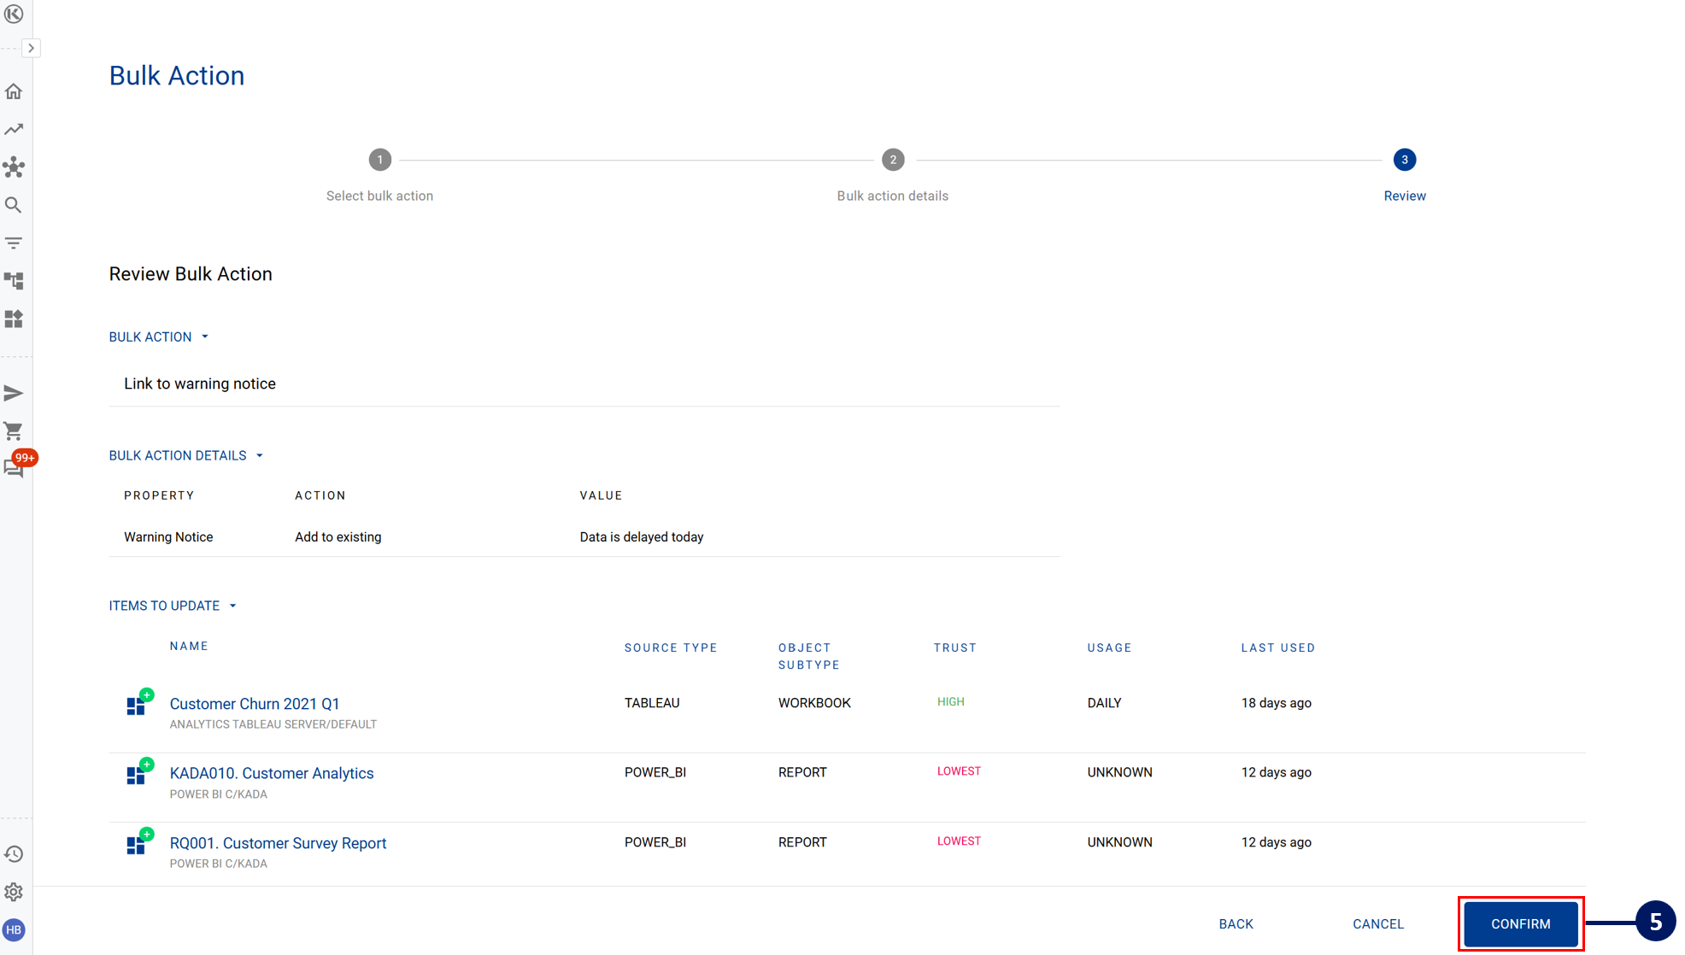Click the 18 days ago cell

click(x=1276, y=703)
